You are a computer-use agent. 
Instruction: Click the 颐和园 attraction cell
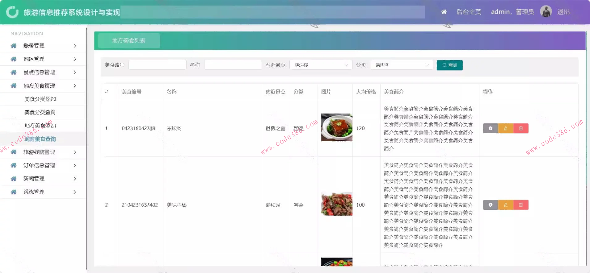click(x=273, y=205)
